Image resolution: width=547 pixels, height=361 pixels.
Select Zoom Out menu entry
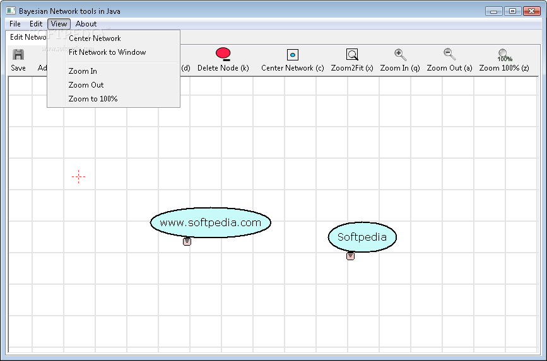(x=114, y=85)
